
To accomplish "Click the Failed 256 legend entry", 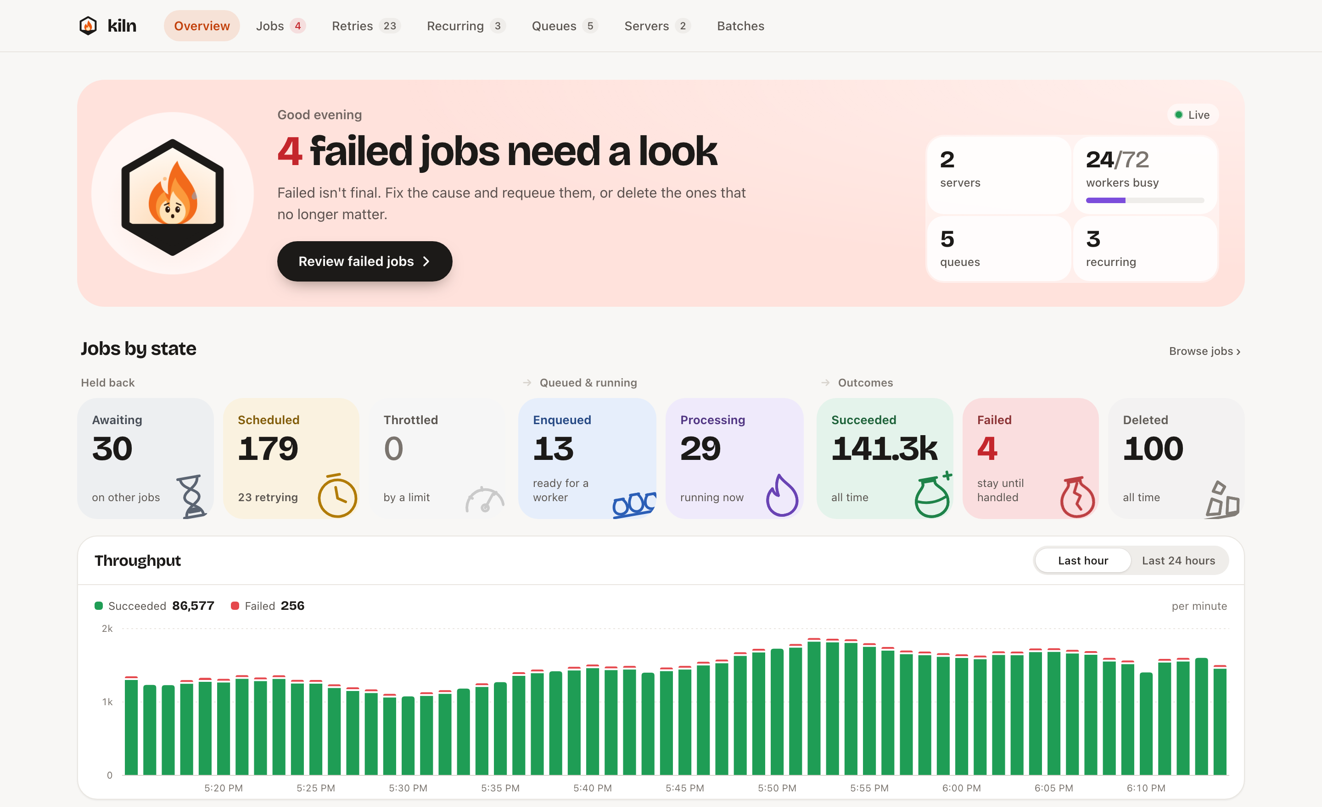I will tap(267, 606).
